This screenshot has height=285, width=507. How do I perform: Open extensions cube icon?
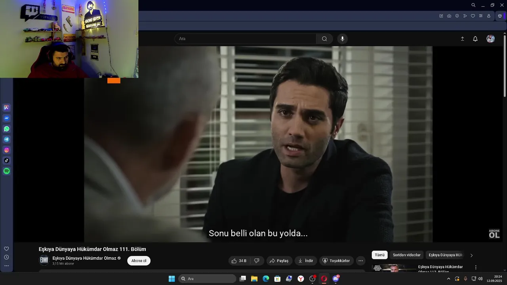(x=500, y=16)
